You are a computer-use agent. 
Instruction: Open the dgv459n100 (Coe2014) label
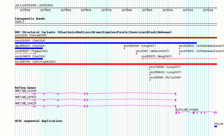click(x=30, y=46)
